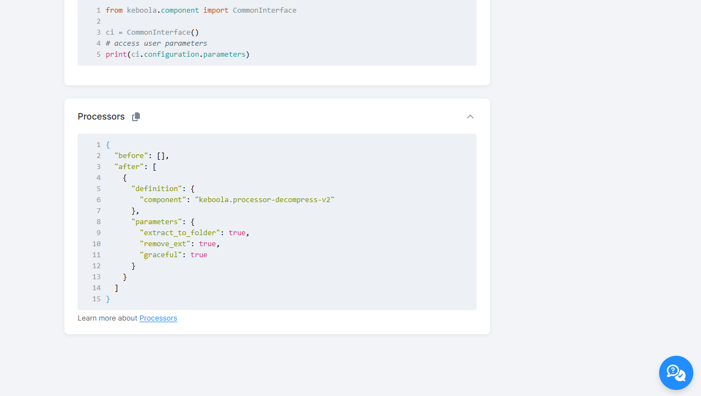Select the print statement in the code snippet
The width and height of the screenshot is (701, 396).
coord(176,54)
